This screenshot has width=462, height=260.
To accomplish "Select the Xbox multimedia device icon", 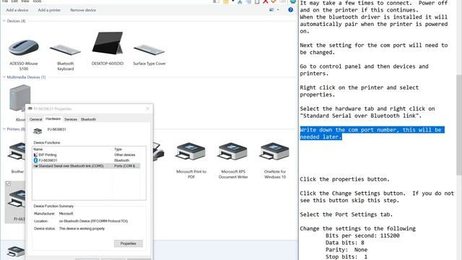I will click(19, 98).
